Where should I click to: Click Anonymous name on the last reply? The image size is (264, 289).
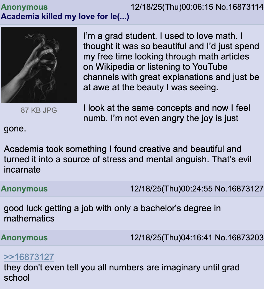coord(24,238)
